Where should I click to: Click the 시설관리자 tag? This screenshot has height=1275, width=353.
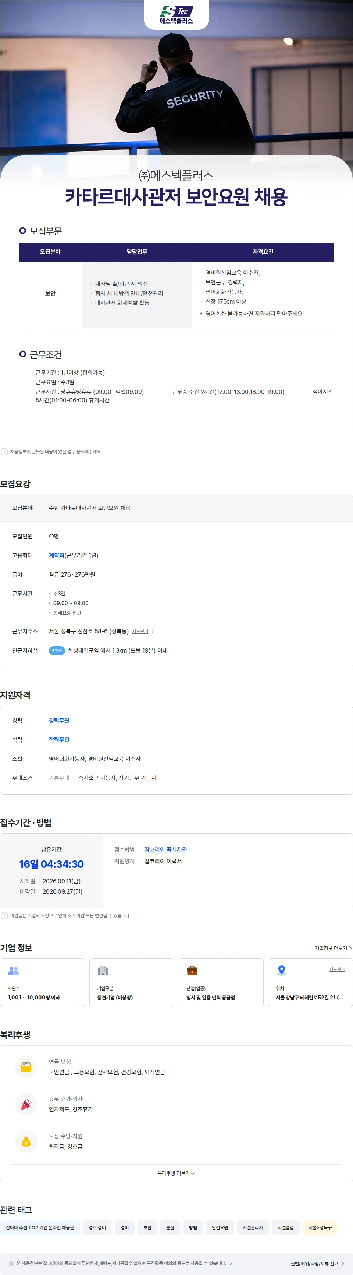pos(253,1227)
